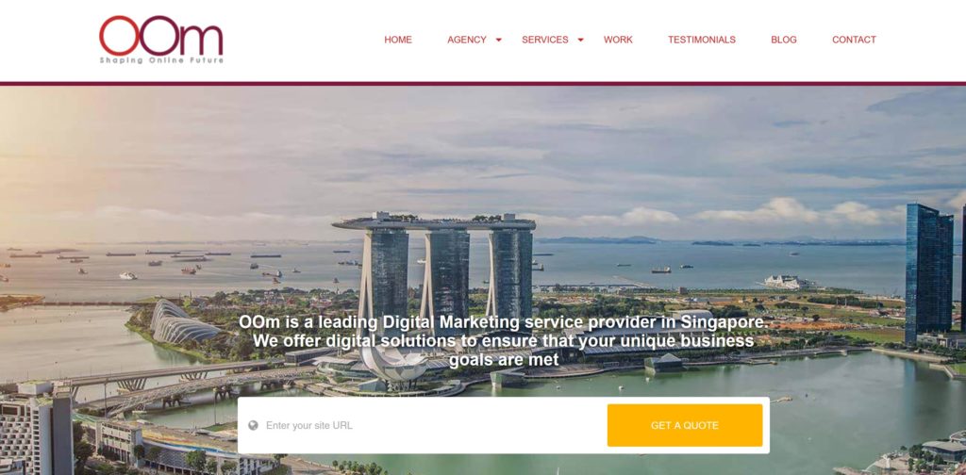Viewport: 966px width, 475px height.
Task: Click the globe icon in the URL box
Action: tap(253, 425)
